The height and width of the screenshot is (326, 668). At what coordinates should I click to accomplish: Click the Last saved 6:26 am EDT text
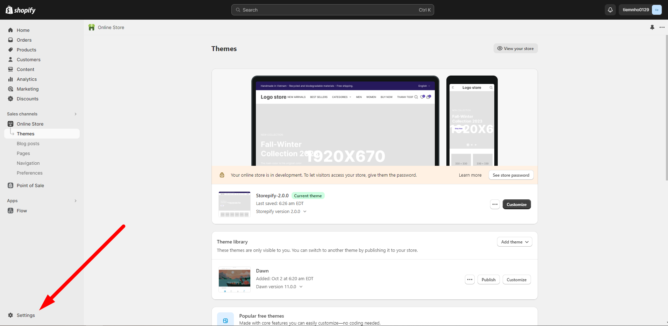click(x=280, y=203)
